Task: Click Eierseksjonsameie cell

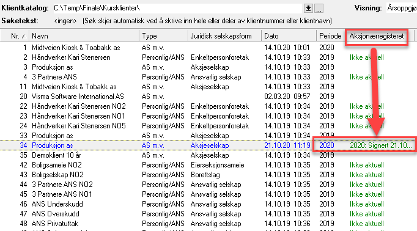Action: (217, 165)
